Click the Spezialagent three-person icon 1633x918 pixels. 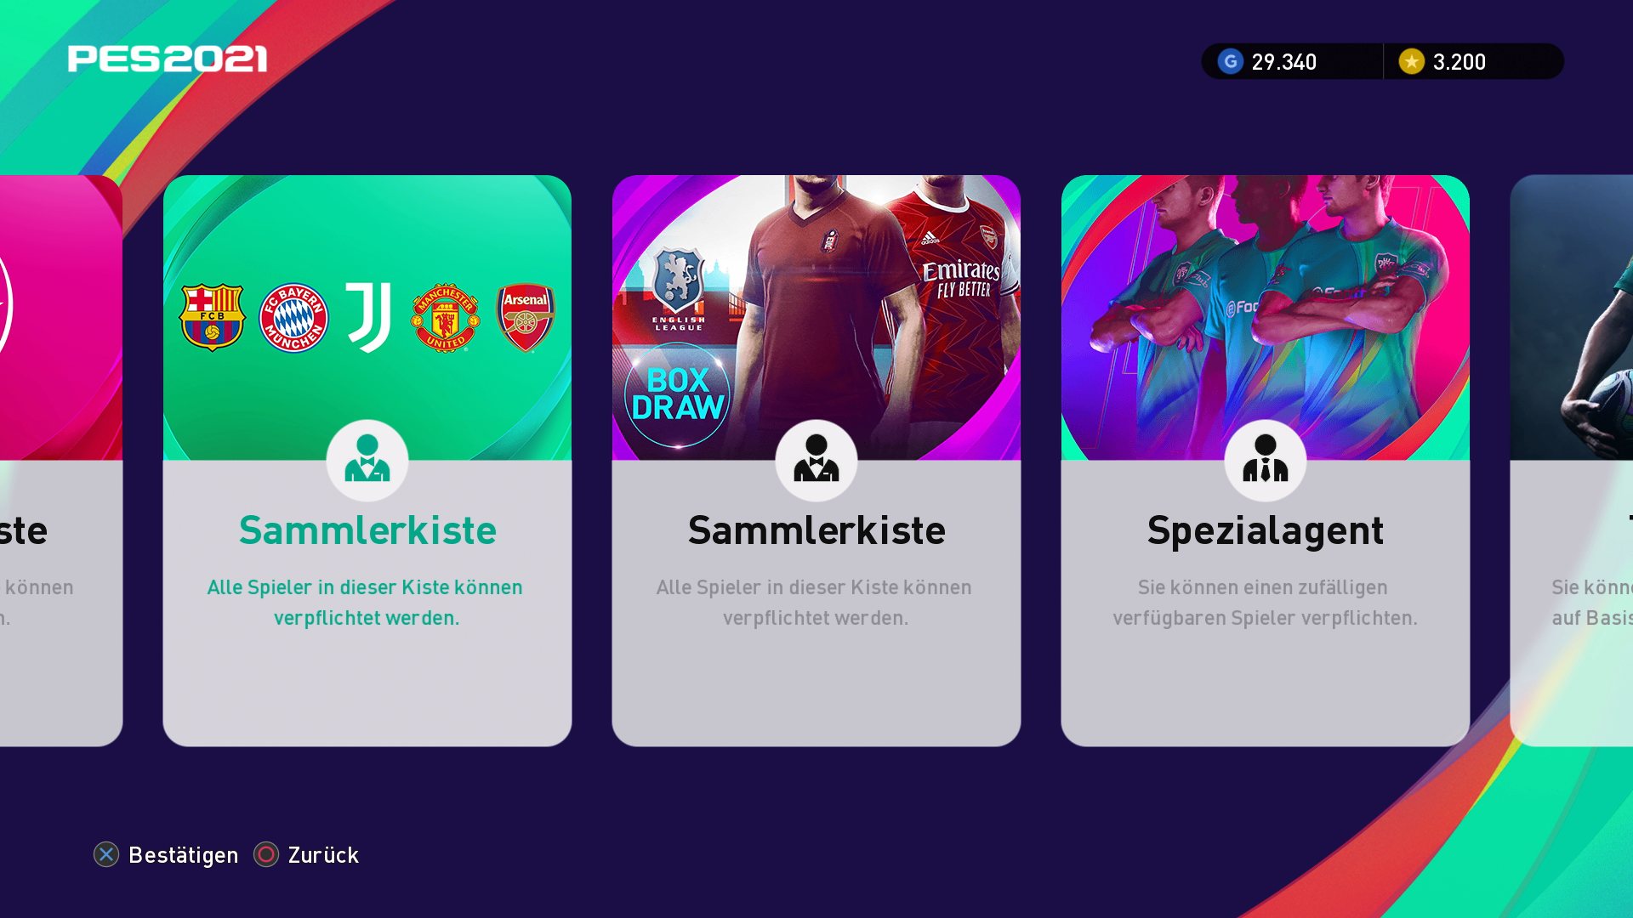[1266, 460]
